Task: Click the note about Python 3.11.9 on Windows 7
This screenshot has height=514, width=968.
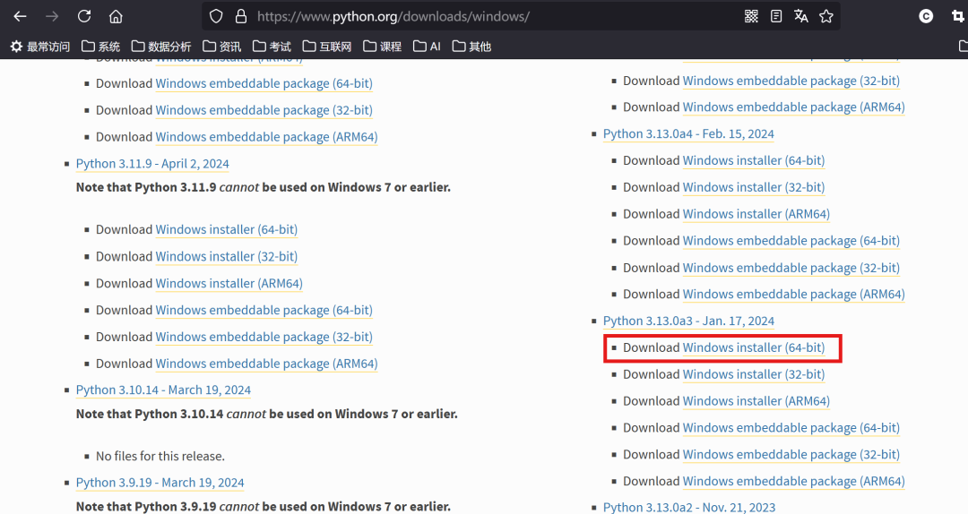Action: point(263,187)
